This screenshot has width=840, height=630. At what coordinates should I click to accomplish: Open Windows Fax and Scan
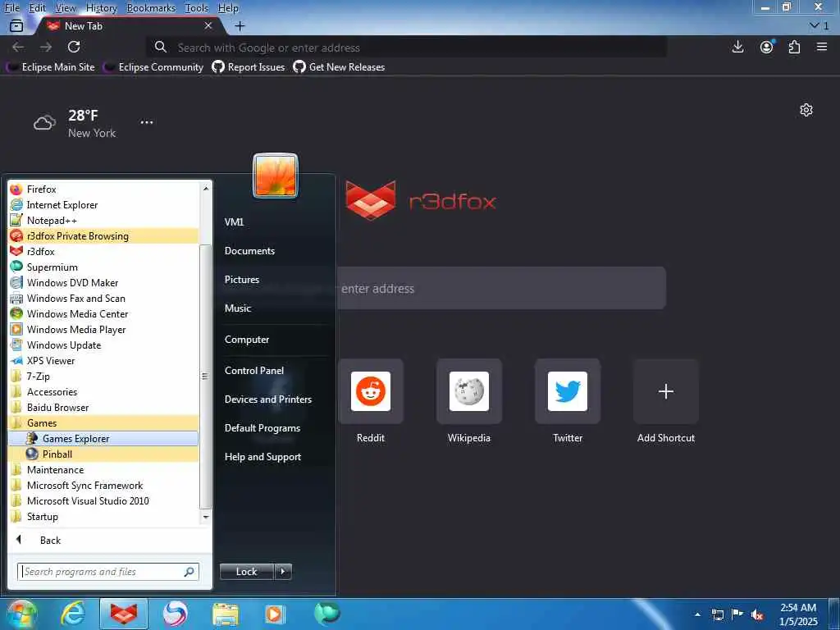(103, 298)
